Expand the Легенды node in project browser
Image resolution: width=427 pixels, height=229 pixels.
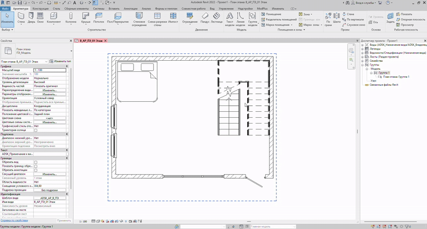click(x=363, y=50)
